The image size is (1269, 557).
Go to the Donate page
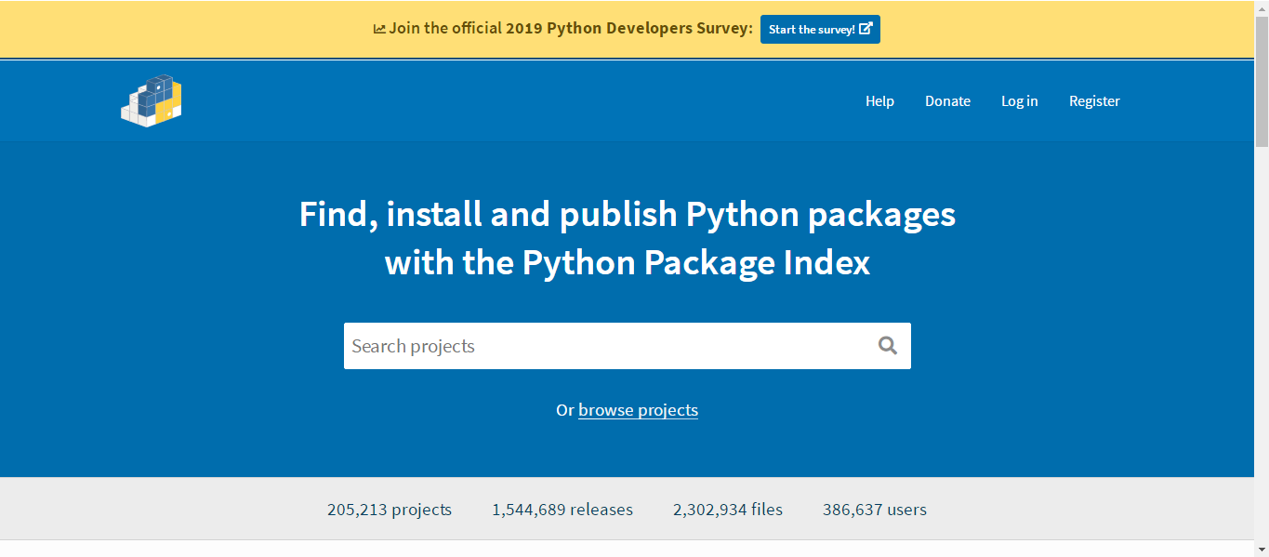click(947, 101)
